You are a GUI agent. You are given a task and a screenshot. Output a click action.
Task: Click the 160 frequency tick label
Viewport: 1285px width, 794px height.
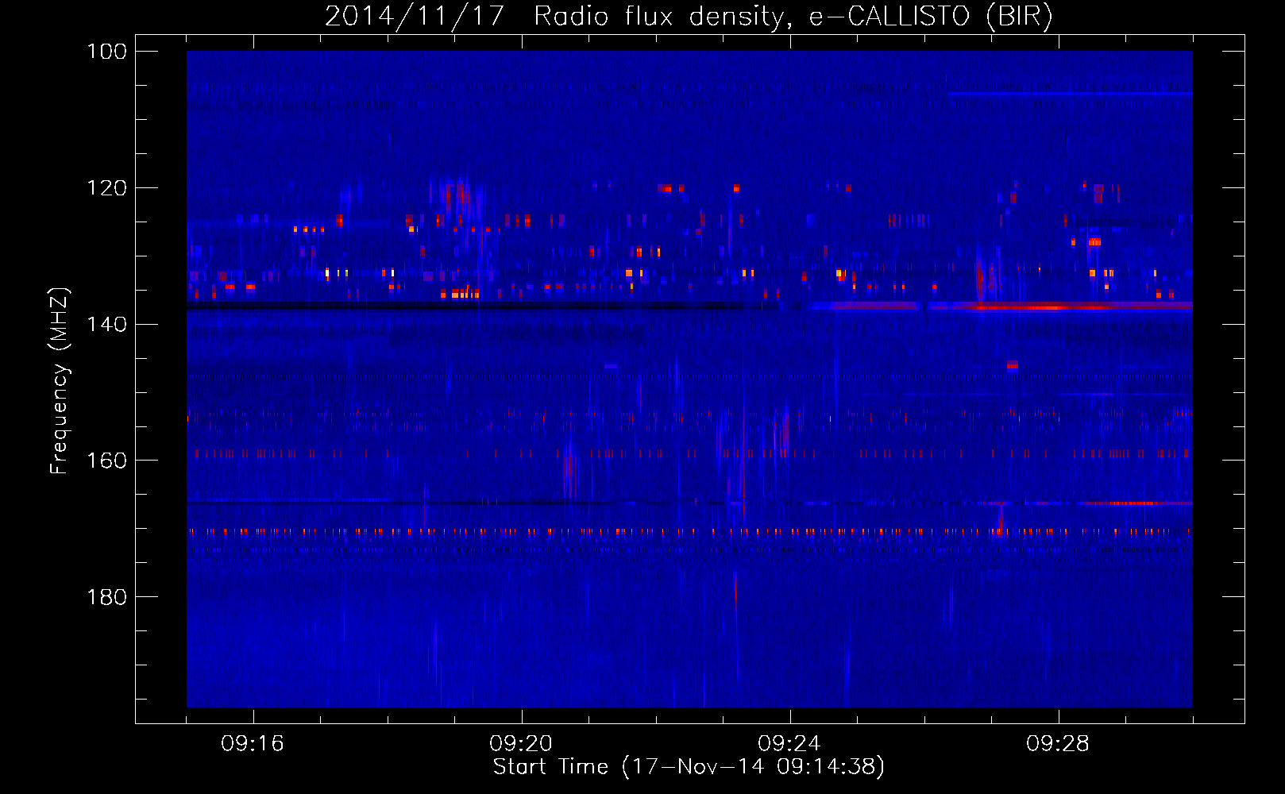pos(107,461)
